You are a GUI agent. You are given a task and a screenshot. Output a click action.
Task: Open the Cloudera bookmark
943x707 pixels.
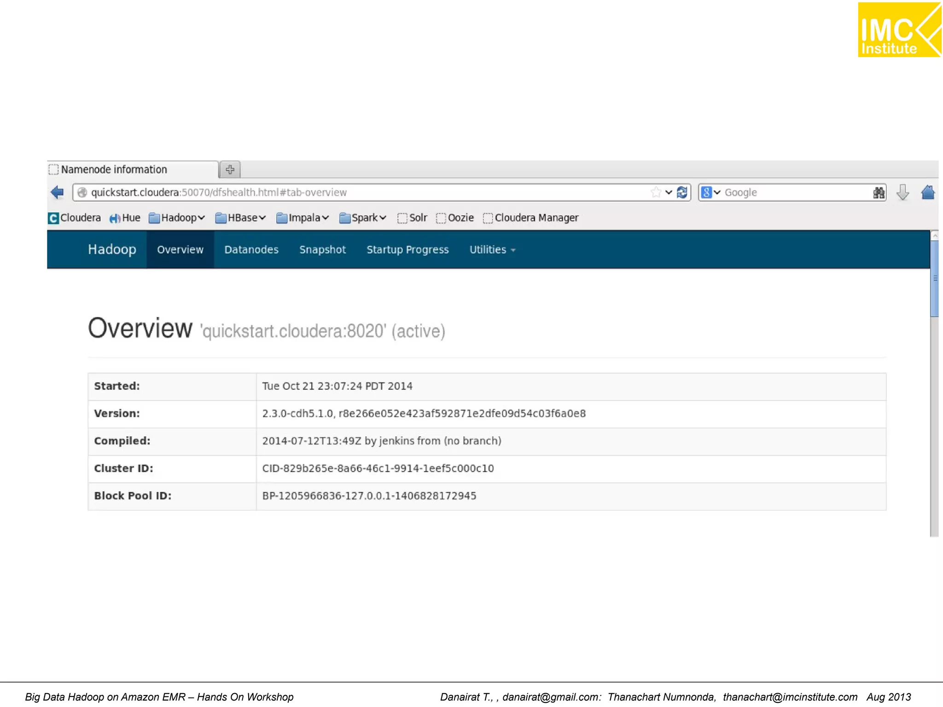[75, 218]
